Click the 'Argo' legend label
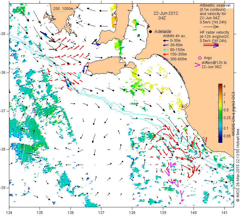 coord(208,58)
